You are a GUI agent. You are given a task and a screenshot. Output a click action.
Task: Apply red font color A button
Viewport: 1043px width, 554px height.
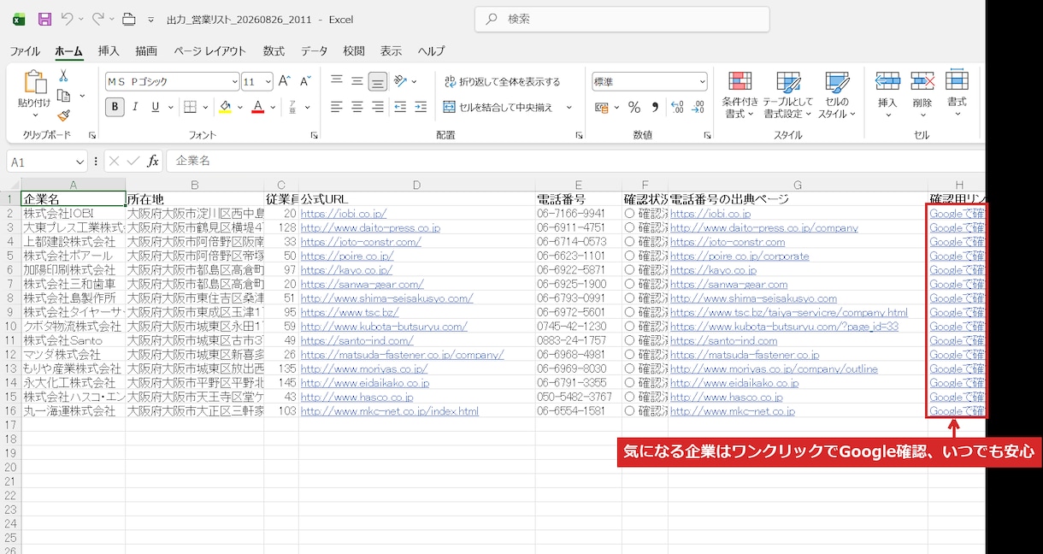259,107
